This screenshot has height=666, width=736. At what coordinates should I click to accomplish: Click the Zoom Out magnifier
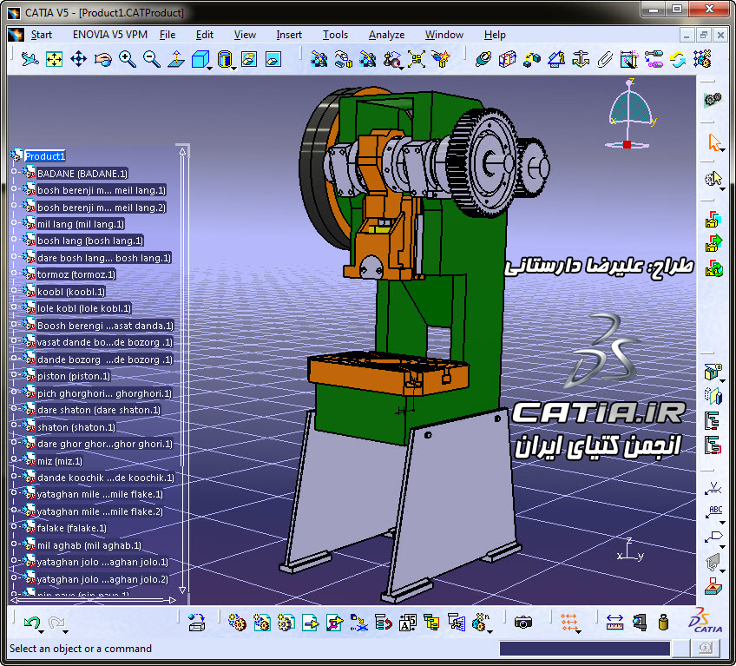click(x=152, y=59)
